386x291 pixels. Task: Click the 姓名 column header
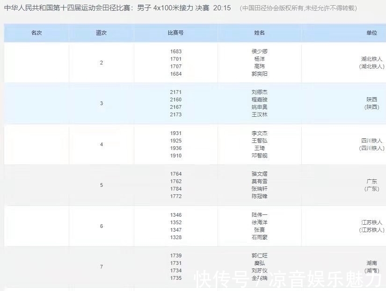coord(260,33)
